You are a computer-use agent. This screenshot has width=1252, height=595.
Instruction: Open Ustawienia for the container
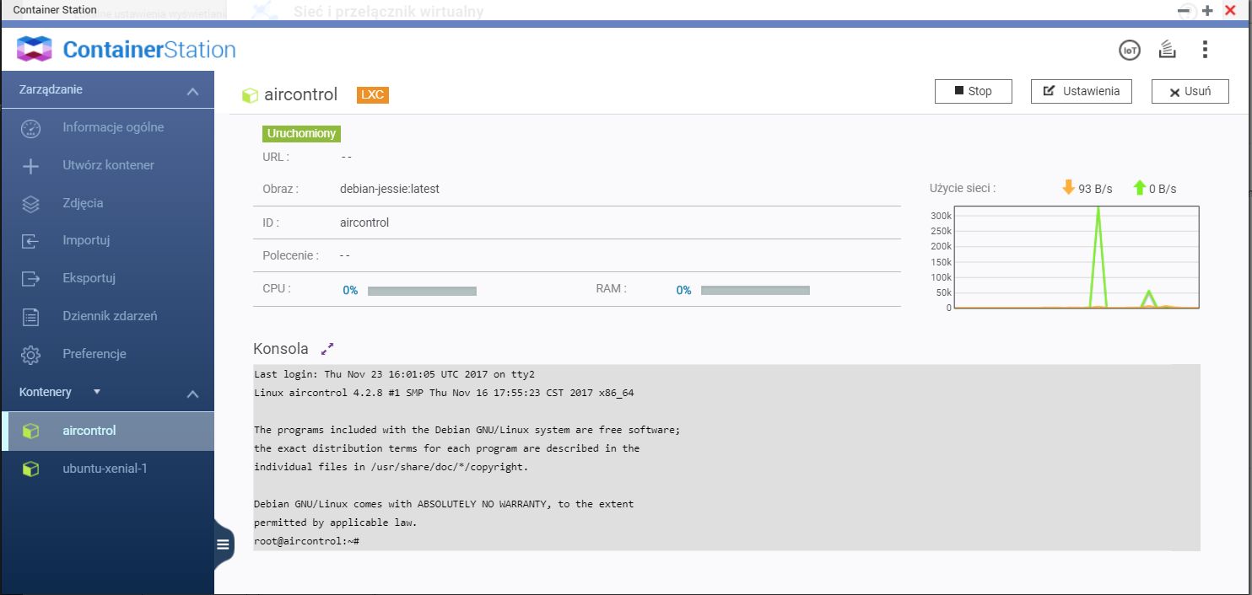pyautogui.click(x=1081, y=91)
